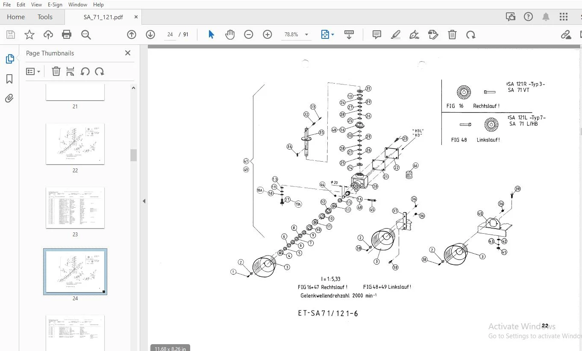Screen dimensions: 582x351
Task: Click the thumbnails scroll up arrow
Action: 134,88
